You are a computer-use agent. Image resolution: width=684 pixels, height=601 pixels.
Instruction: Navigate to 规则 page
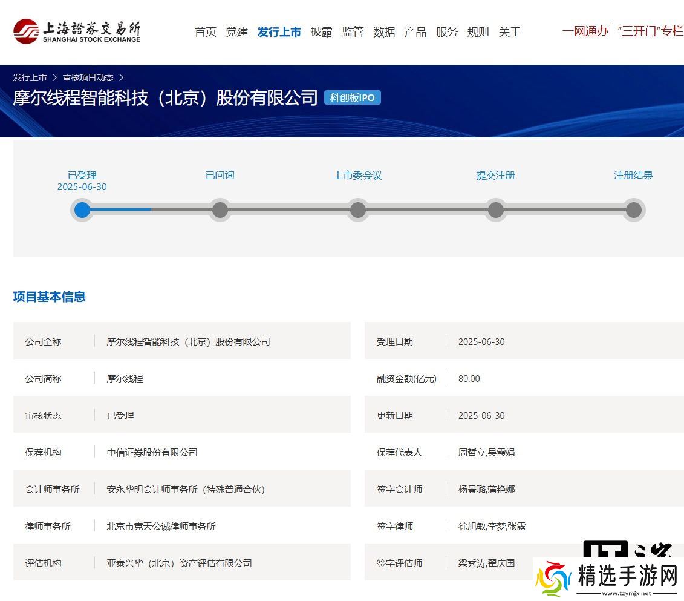click(x=478, y=32)
